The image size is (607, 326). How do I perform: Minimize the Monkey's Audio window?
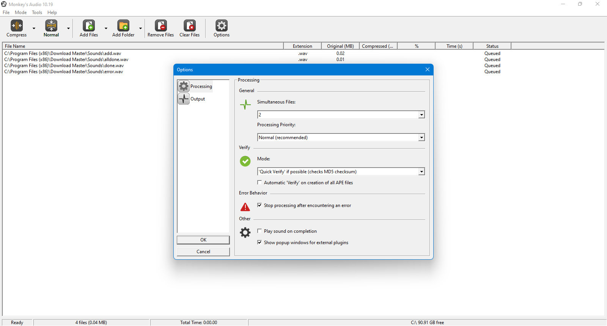click(563, 4)
